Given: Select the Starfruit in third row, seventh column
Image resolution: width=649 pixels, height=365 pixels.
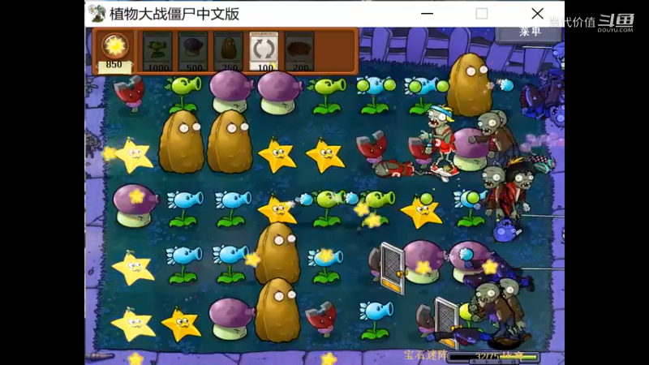Looking at the screenshot, I should point(421,212).
